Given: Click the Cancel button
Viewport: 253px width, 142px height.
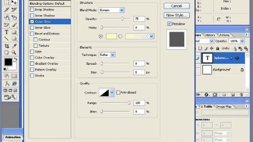Looking at the screenshot, I should click(177, 6).
